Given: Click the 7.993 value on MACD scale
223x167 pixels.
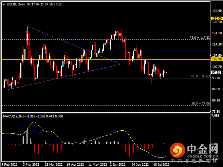Looking at the screenshot, I should [x=216, y=116].
